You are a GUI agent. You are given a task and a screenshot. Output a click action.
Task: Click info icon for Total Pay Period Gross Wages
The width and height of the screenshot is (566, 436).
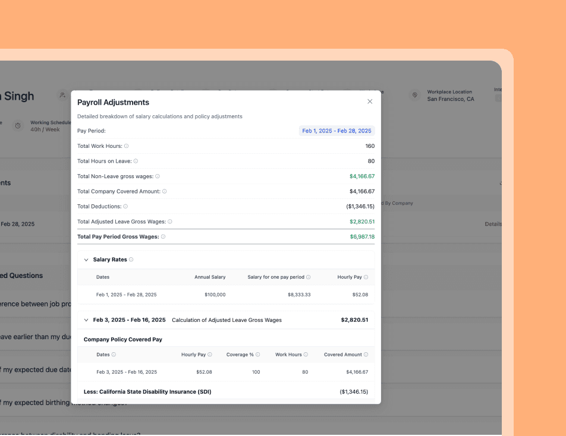(163, 237)
